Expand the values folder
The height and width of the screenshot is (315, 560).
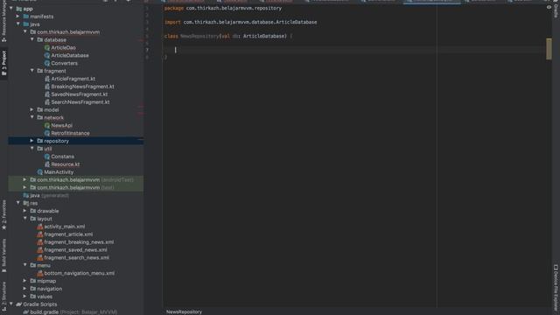[24, 297]
